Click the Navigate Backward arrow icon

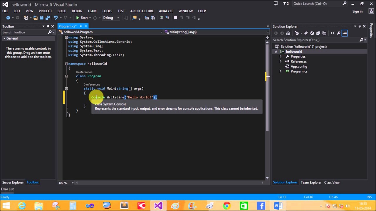tap(8, 18)
